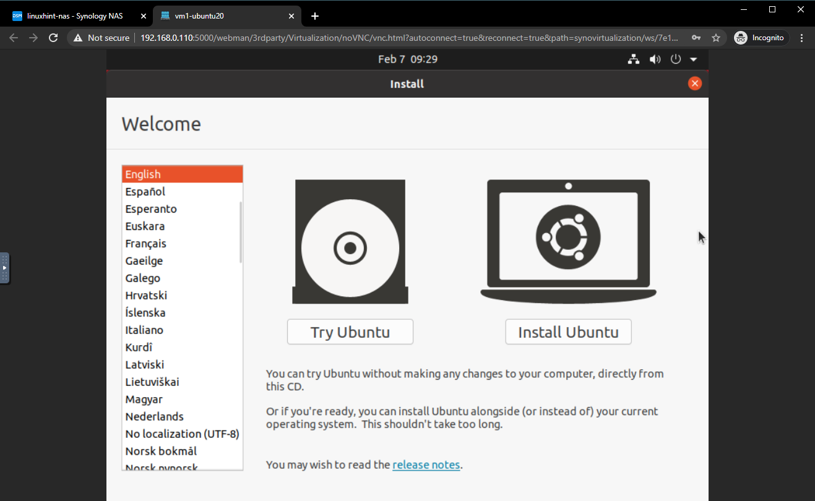Open the release notes link
The image size is (815, 501).
(x=426, y=465)
